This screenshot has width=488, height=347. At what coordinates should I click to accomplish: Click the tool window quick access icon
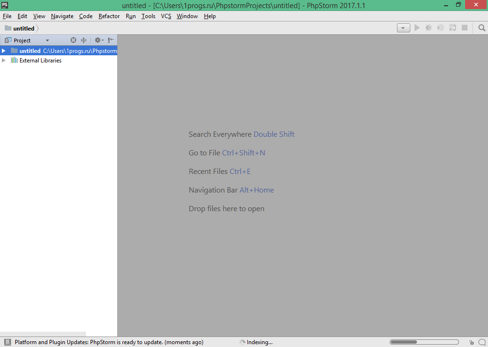(x=8, y=342)
